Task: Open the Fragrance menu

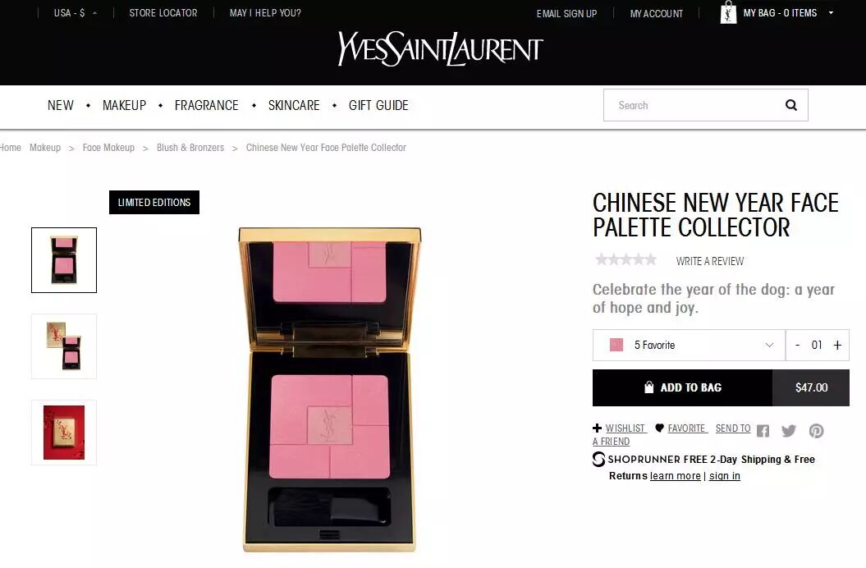Action: tap(207, 105)
